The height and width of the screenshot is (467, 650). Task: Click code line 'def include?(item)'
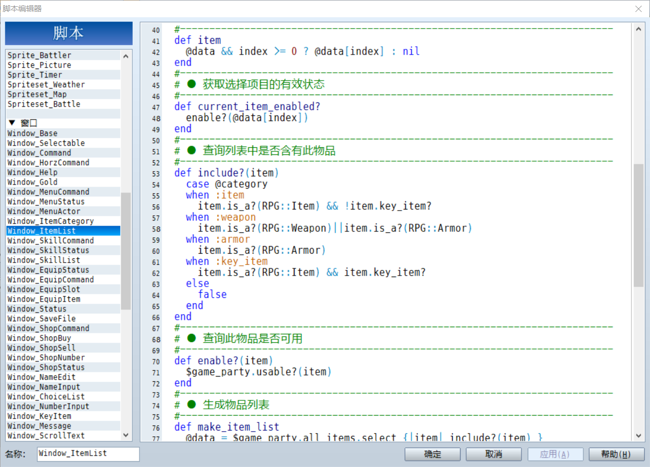point(227,173)
